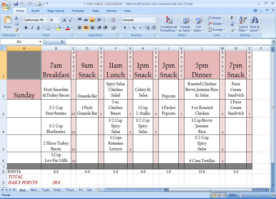Set Bottom Align vertical alignment
This screenshot has height=199, width=276.
(92, 20)
